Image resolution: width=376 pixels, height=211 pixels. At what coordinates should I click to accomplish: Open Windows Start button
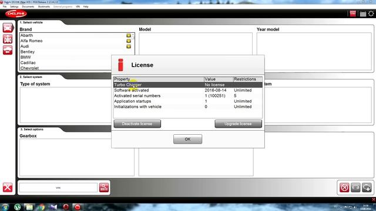coord(5,207)
